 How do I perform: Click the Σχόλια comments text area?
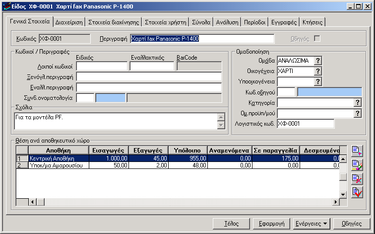[x=116, y=121]
